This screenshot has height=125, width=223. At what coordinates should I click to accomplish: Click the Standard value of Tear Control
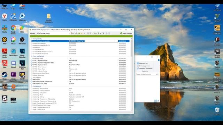coord(72,84)
